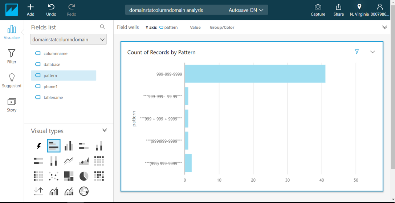Collapse the Visual types panel
Screen dimensions: 395x203
pyautogui.click(x=105, y=130)
